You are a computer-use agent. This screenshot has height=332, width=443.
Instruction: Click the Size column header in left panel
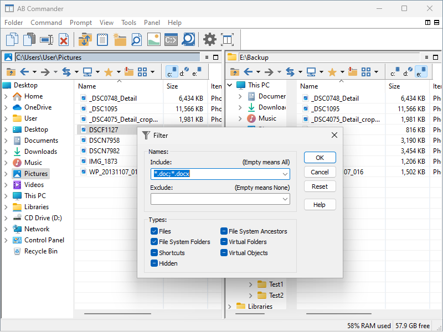click(x=186, y=86)
